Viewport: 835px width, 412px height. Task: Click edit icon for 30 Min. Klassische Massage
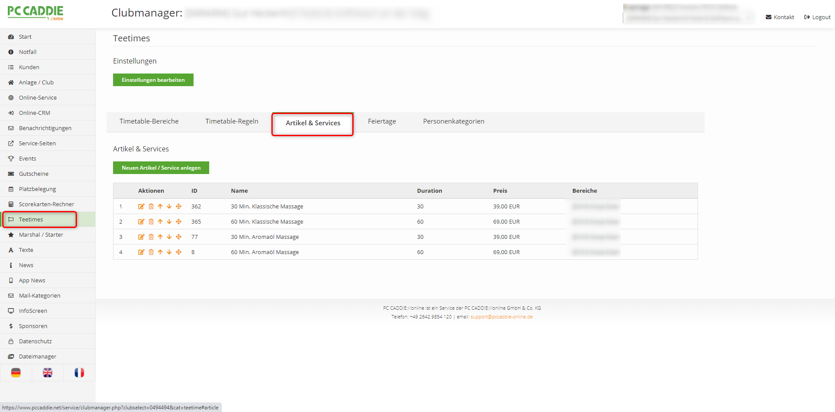pos(141,207)
